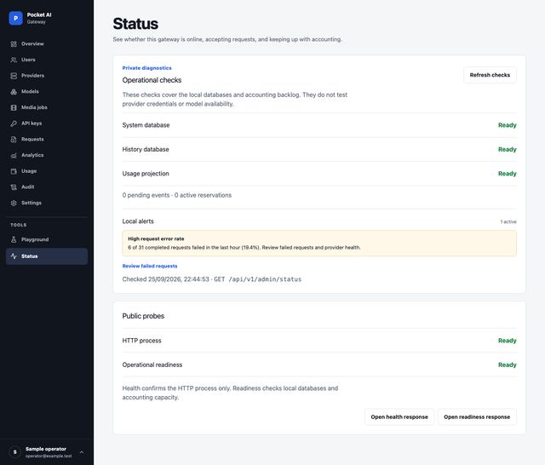Open the Usage menu label
Image resolution: width=545 pixels, height=465 pixels.
coord(29,171)
